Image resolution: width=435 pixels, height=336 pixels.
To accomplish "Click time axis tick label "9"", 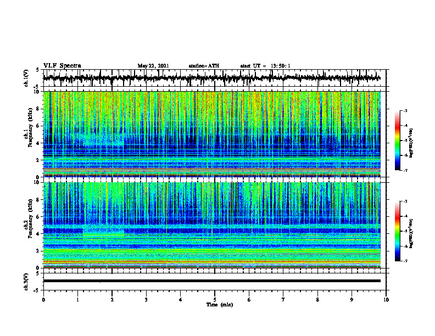I will [352, 300].
